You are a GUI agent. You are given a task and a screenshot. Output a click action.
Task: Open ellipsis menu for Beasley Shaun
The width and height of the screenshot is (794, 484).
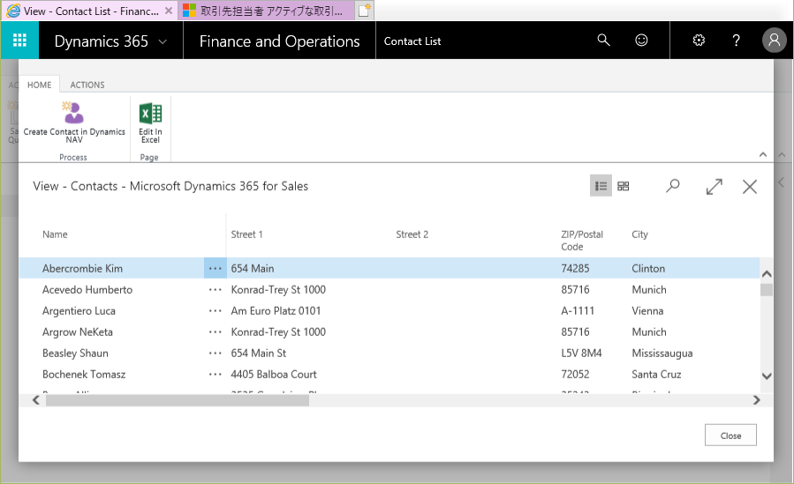click(x=216, y=354)
